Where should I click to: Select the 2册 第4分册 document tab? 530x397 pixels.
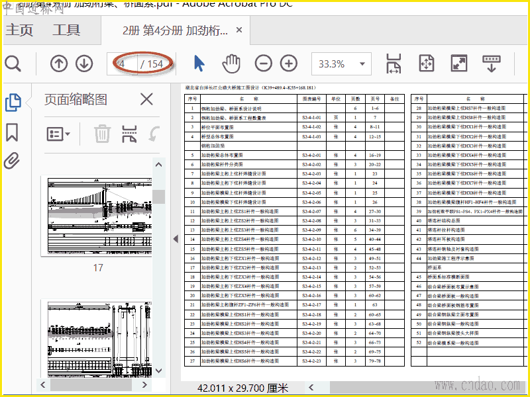[175, 30]
